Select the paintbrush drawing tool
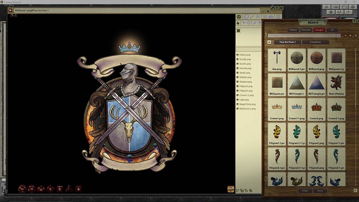 pyautogui.click(x=252, y=17)
